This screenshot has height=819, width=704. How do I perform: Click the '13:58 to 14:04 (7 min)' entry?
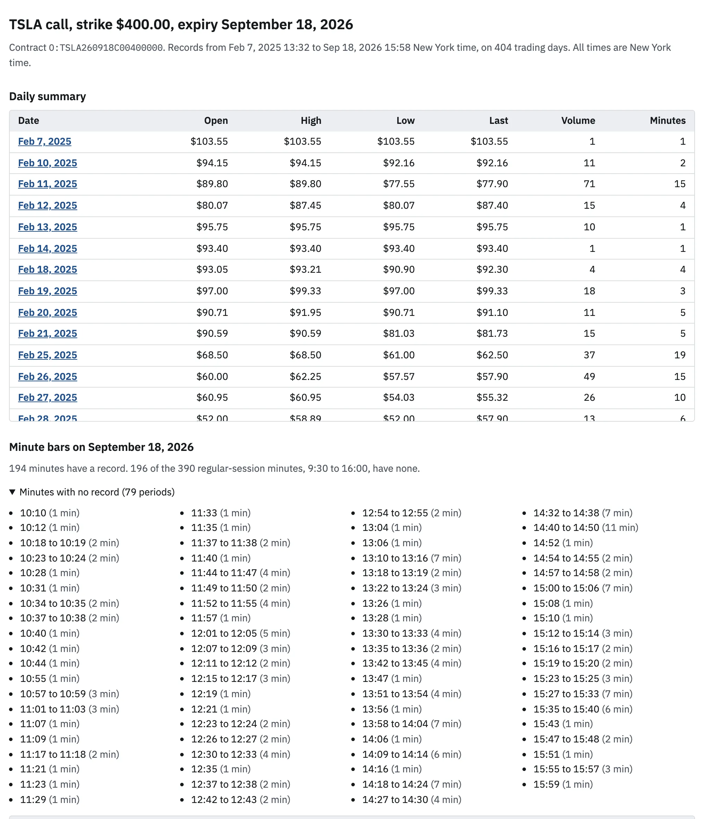point(412,724)
